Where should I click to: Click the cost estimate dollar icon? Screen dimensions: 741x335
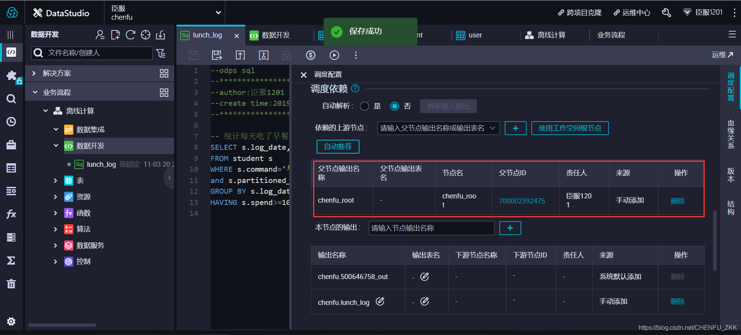pos(310,55)
